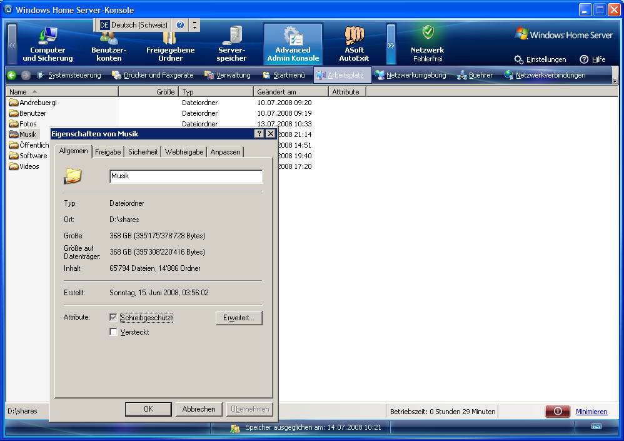The width and height of the screenshot is (624, 441).
Task: Close the Eigenschaften von Musik dialog
Action: tap(271, 134)
